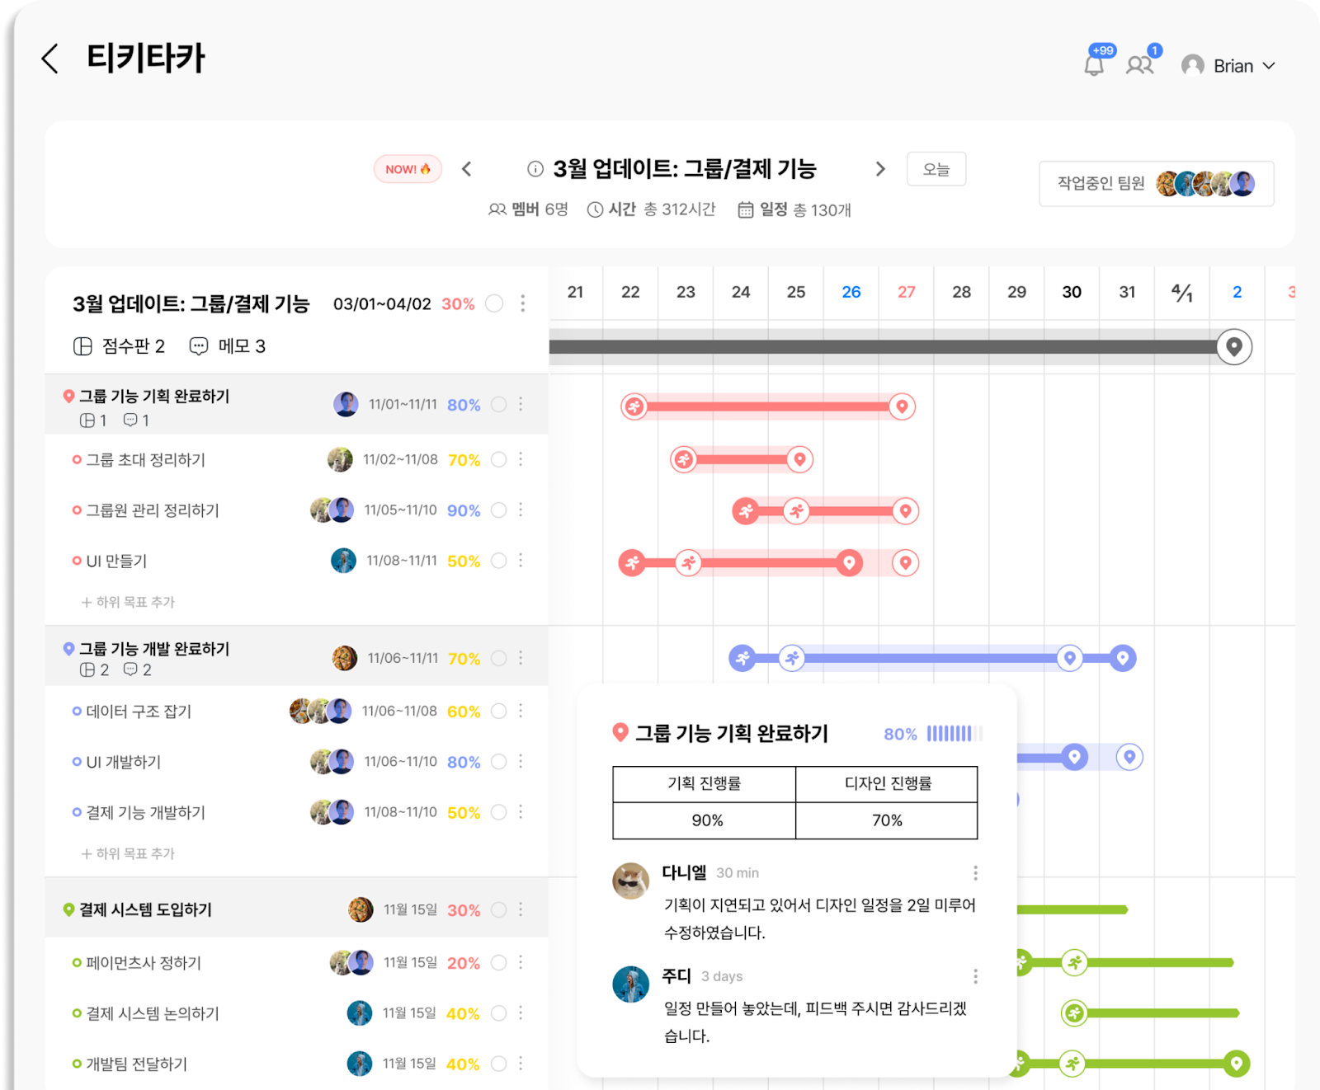Click end pin of 그룹 기능 개발 timeline bar
The width and height of the screenshot is (1320, 1090).
(1122, 658)
